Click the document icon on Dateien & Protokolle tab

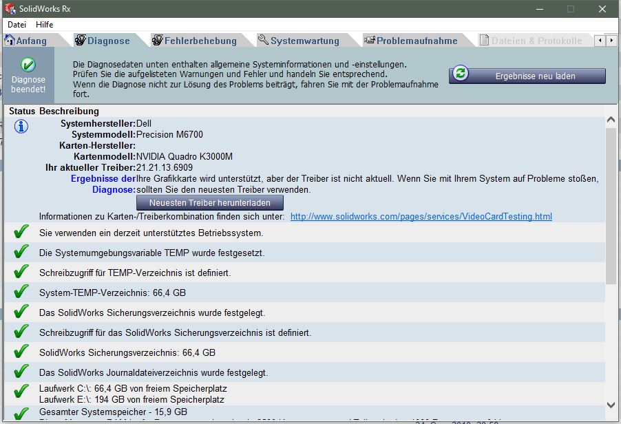pos(484,40)
